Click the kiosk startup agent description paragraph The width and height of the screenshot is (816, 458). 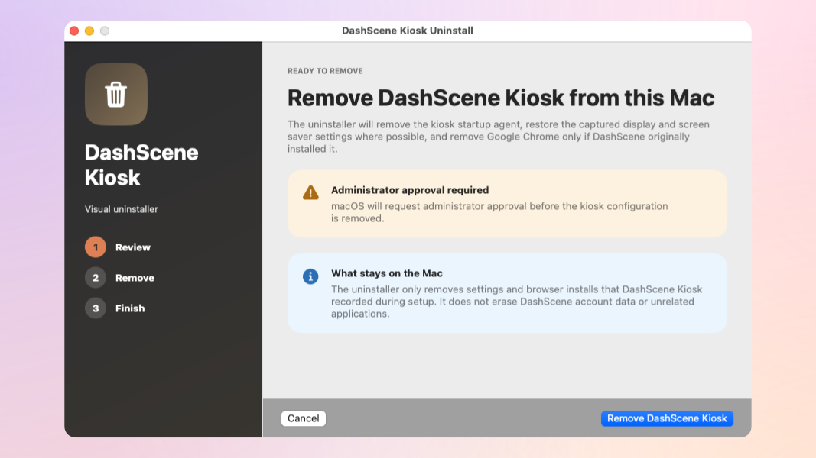pos(499,137)
